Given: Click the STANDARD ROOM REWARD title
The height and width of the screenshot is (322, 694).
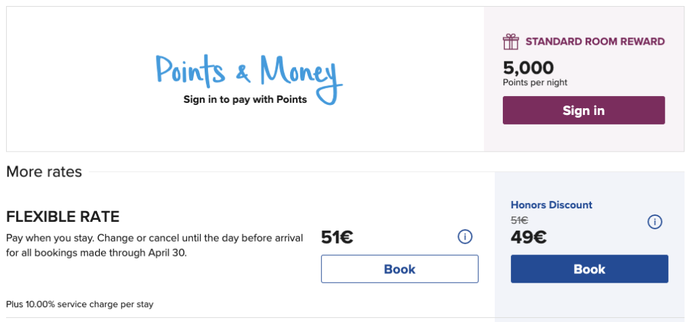Looking at the screenshot, I should pos(595,42).
